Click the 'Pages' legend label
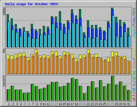This screenshot has width=137, height=107. 134,33
